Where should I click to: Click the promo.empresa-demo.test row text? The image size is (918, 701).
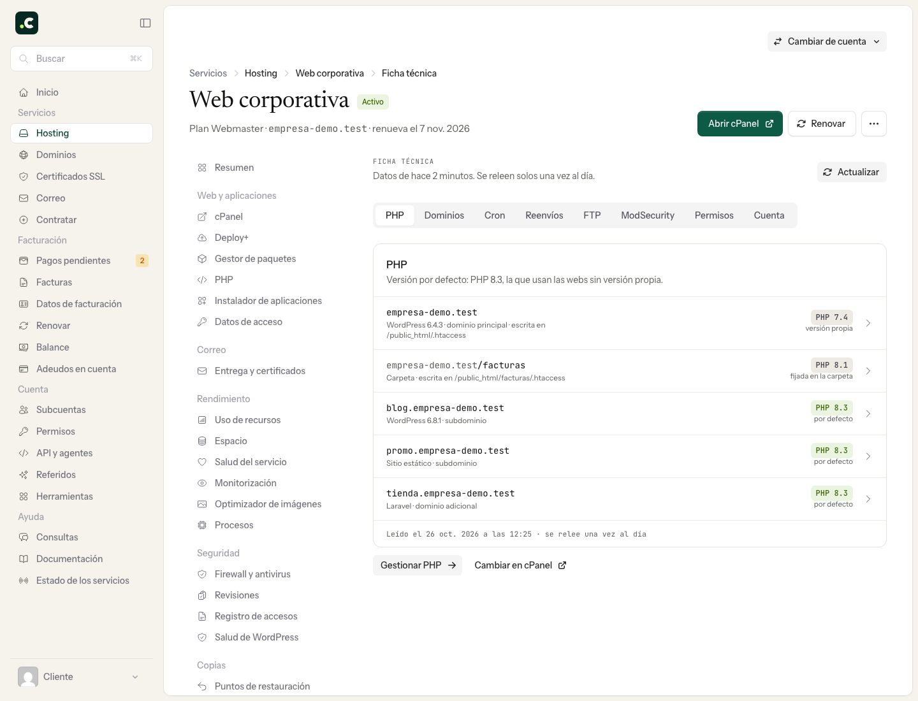click(448, 451)
